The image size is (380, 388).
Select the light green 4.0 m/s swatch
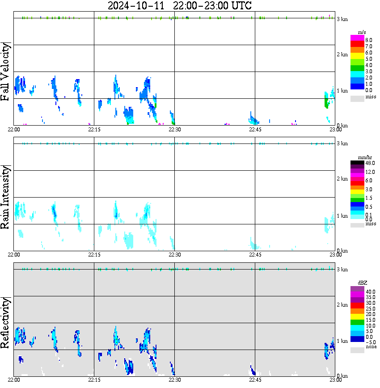tap(357, 63)
